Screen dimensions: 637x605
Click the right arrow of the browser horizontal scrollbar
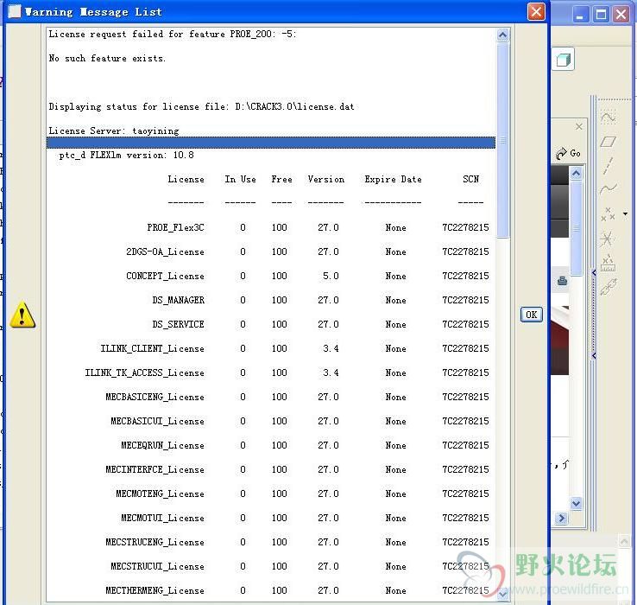(561, 519)
